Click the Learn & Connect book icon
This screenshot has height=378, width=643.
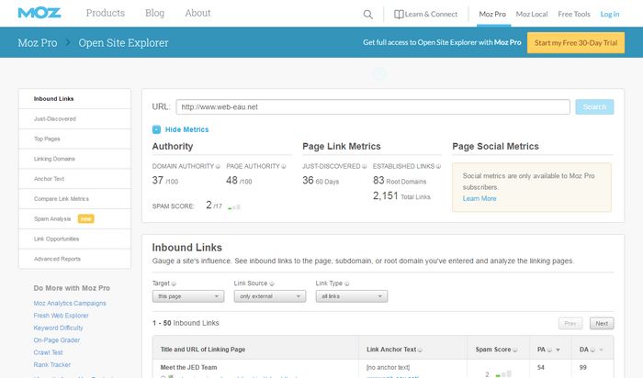pos(399,15)
